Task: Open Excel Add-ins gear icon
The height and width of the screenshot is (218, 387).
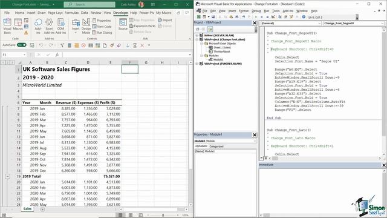Action: click(x=49, y=25)
